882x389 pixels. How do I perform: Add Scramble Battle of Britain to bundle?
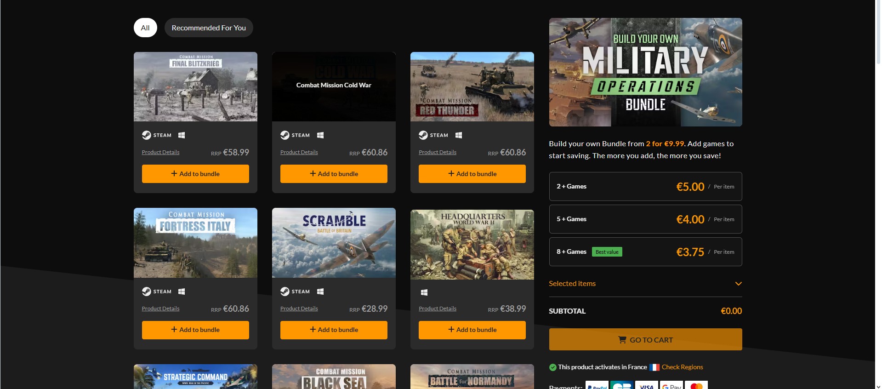(334, 330)
